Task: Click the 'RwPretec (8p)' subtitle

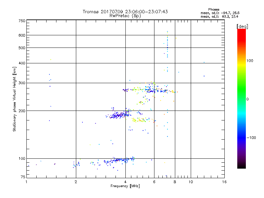Action: pyautogui.click(x=125, y=16)
